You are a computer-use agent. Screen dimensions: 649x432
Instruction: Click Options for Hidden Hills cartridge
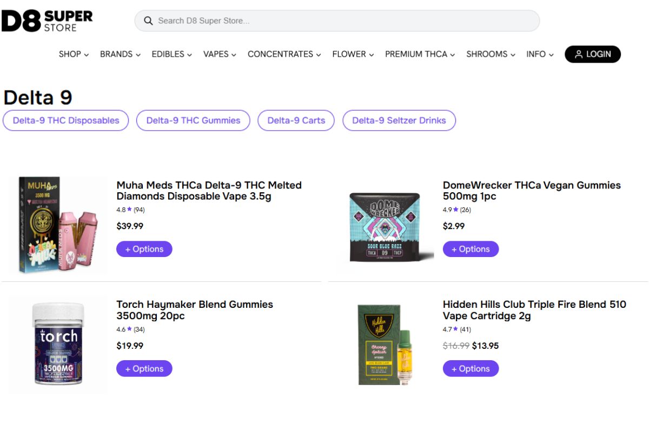[471, 369]
